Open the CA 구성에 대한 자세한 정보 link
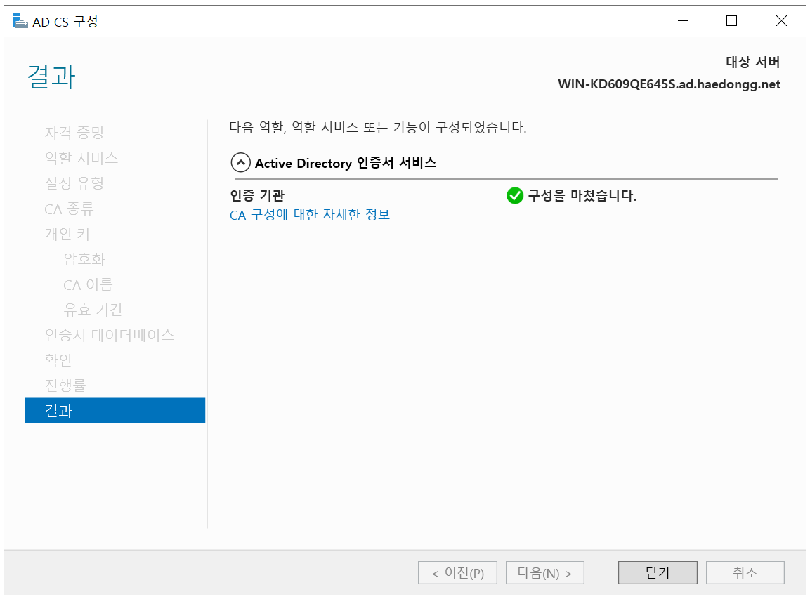Image resolution: width=810 pixels, height=599 pixels. (309, 215)
